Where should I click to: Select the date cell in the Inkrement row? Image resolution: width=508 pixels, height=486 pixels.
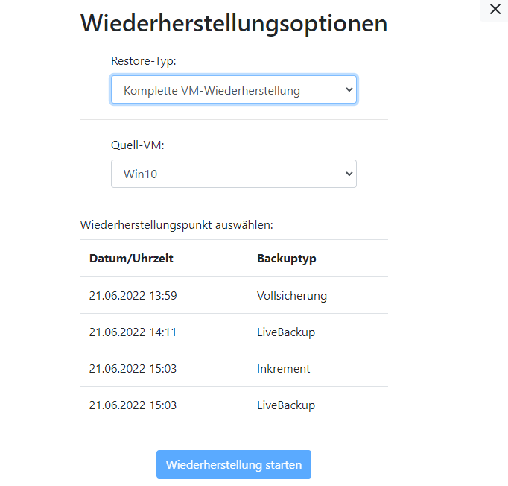tap(133, 369)
